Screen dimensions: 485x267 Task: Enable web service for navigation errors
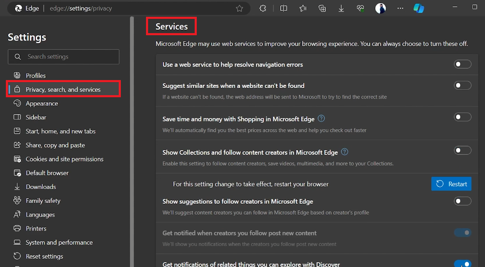click(462, 65)
